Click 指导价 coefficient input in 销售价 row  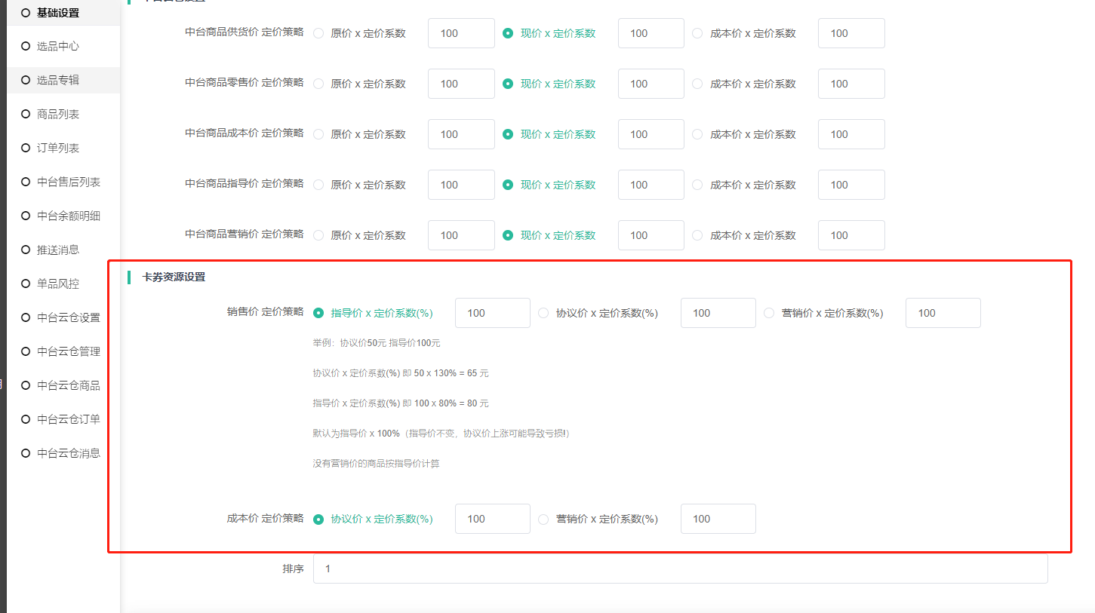[492, 313]
